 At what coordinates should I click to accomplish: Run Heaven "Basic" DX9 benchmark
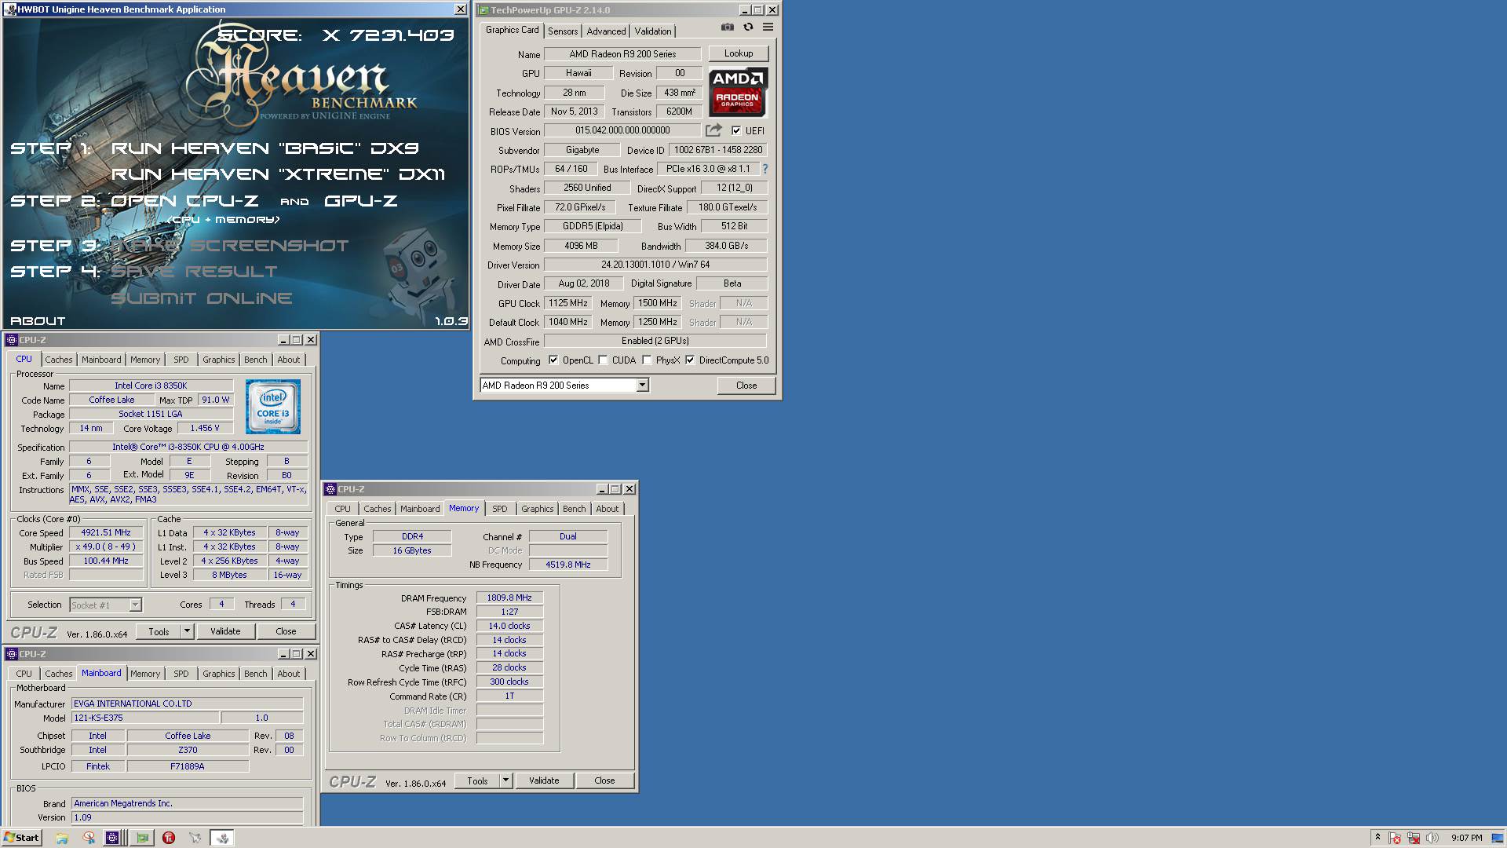coord(265,148)
